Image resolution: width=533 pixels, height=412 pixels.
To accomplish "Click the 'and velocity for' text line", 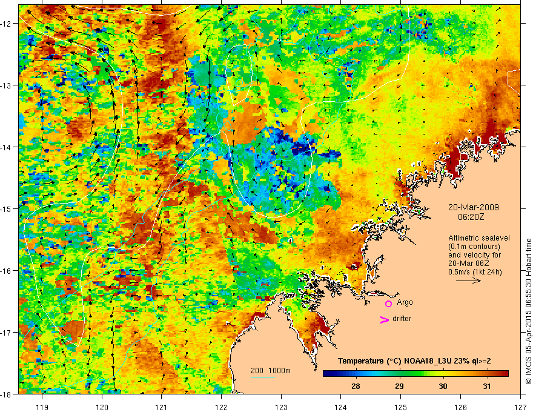I will (474, 255).
